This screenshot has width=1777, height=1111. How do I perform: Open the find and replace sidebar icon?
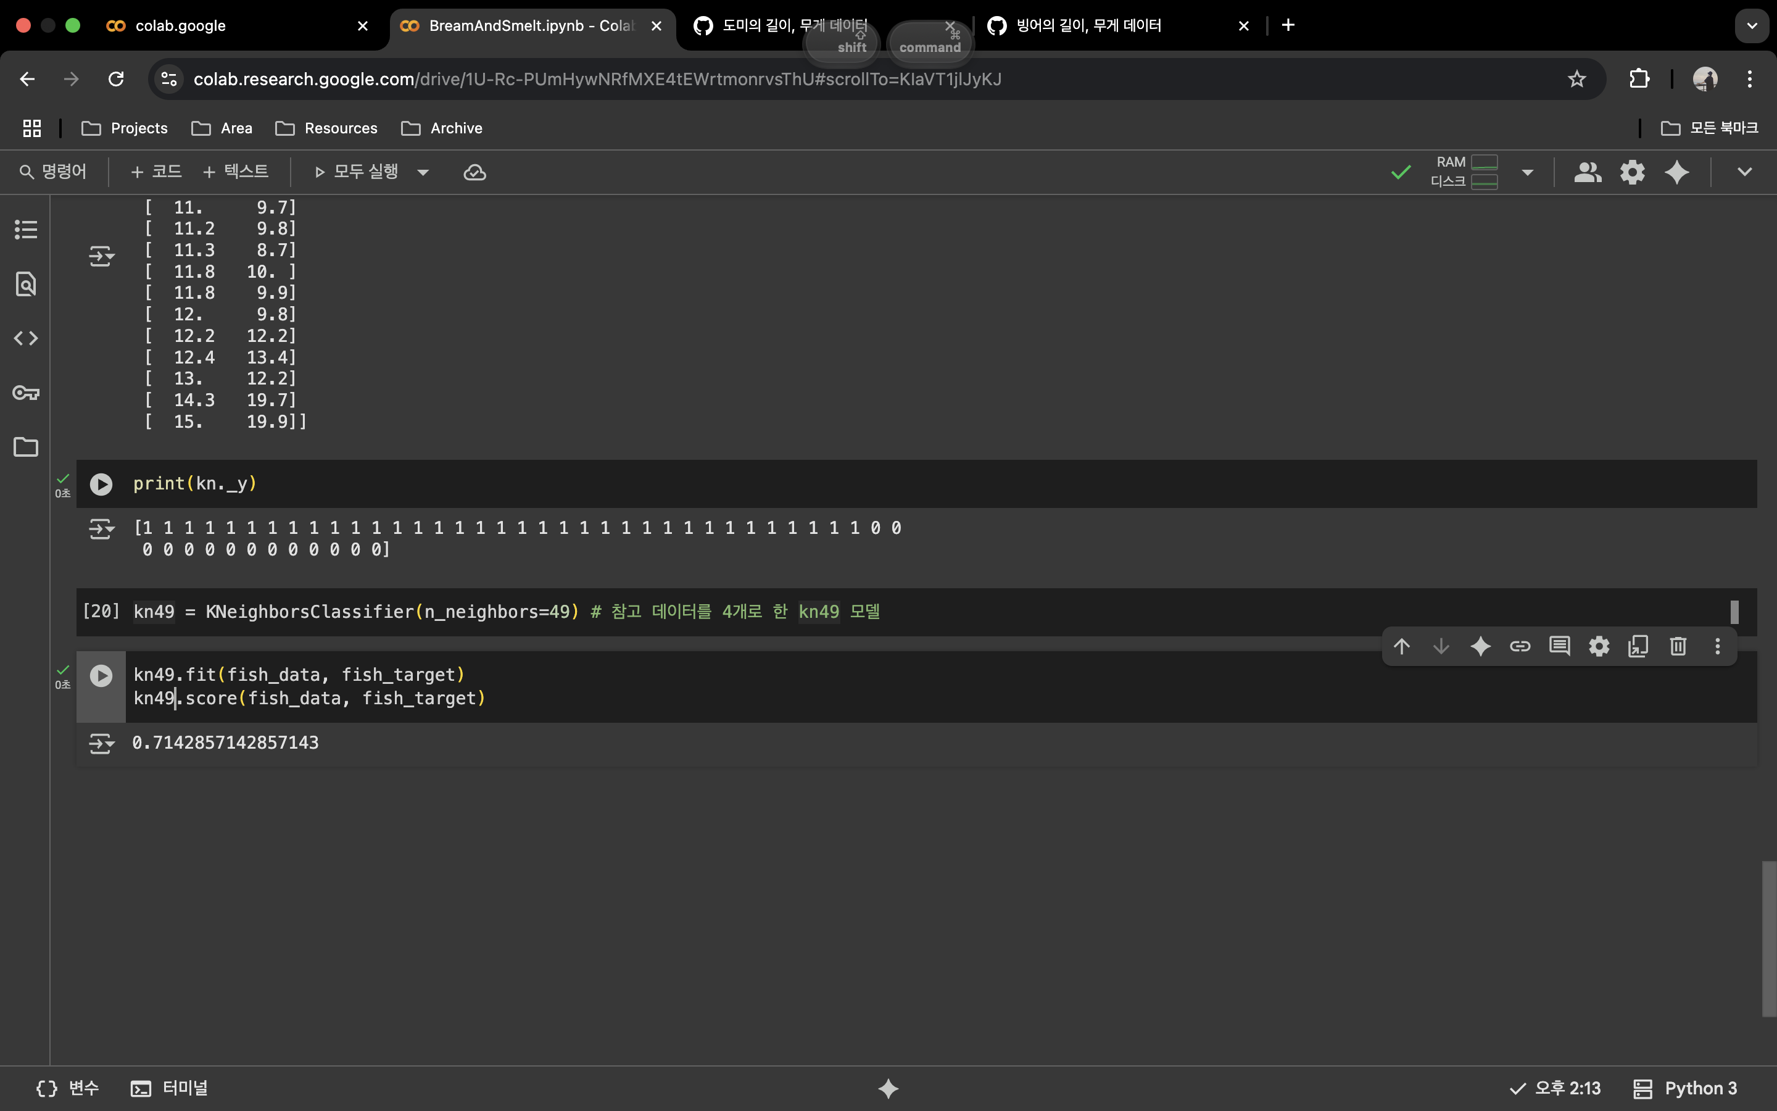[x=26, y=284]
